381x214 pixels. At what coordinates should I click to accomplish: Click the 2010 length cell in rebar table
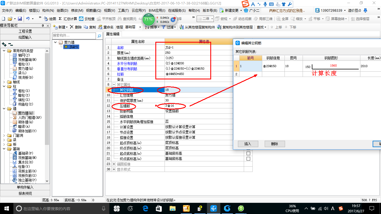click(370, 66)
